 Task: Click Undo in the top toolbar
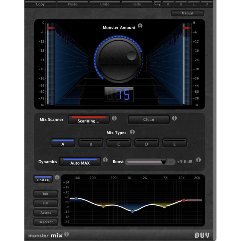click(x=105, y=4)
